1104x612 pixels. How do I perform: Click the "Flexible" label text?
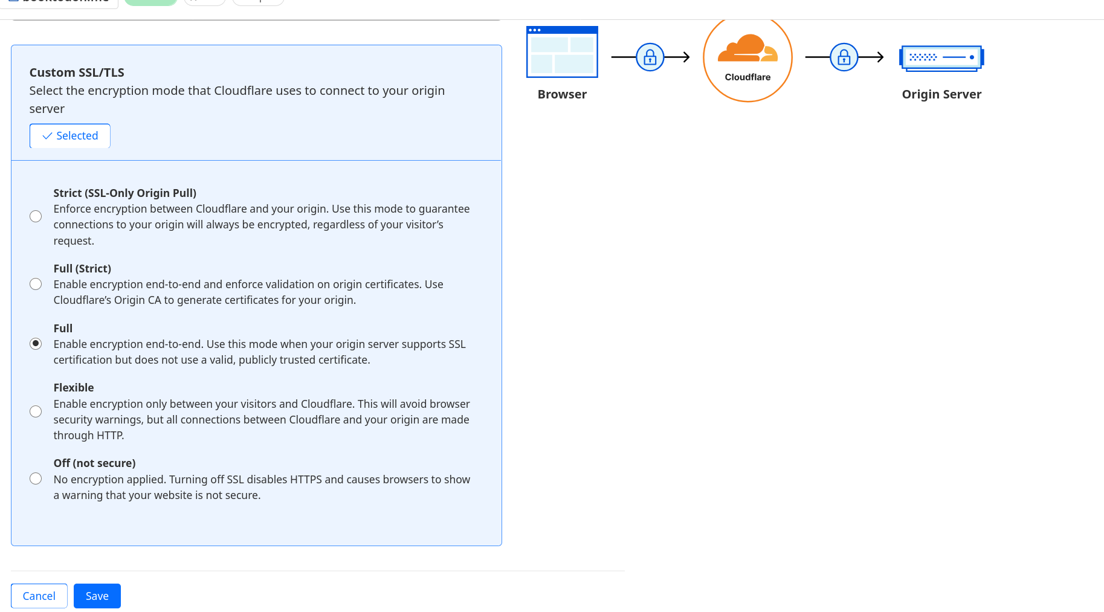coord(74,387)
